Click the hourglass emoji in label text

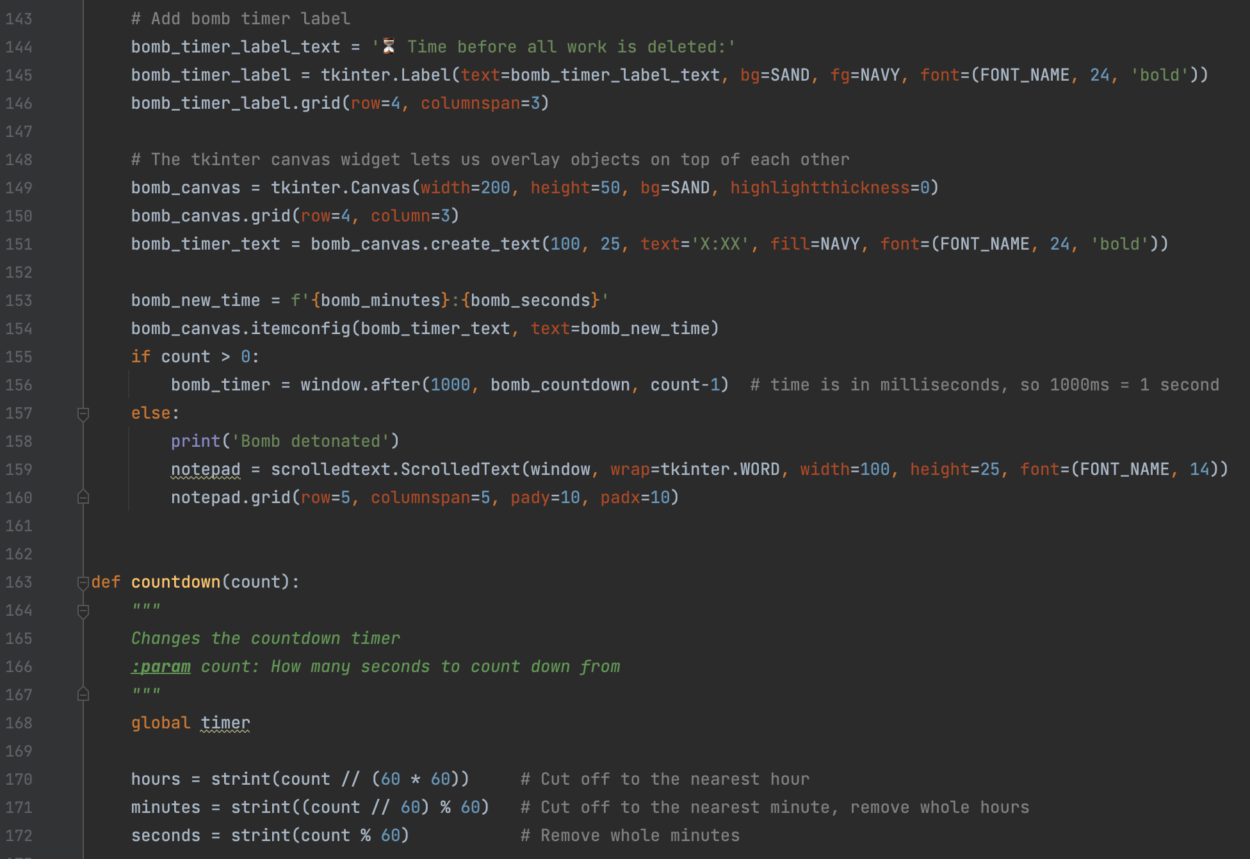point(389,46)
